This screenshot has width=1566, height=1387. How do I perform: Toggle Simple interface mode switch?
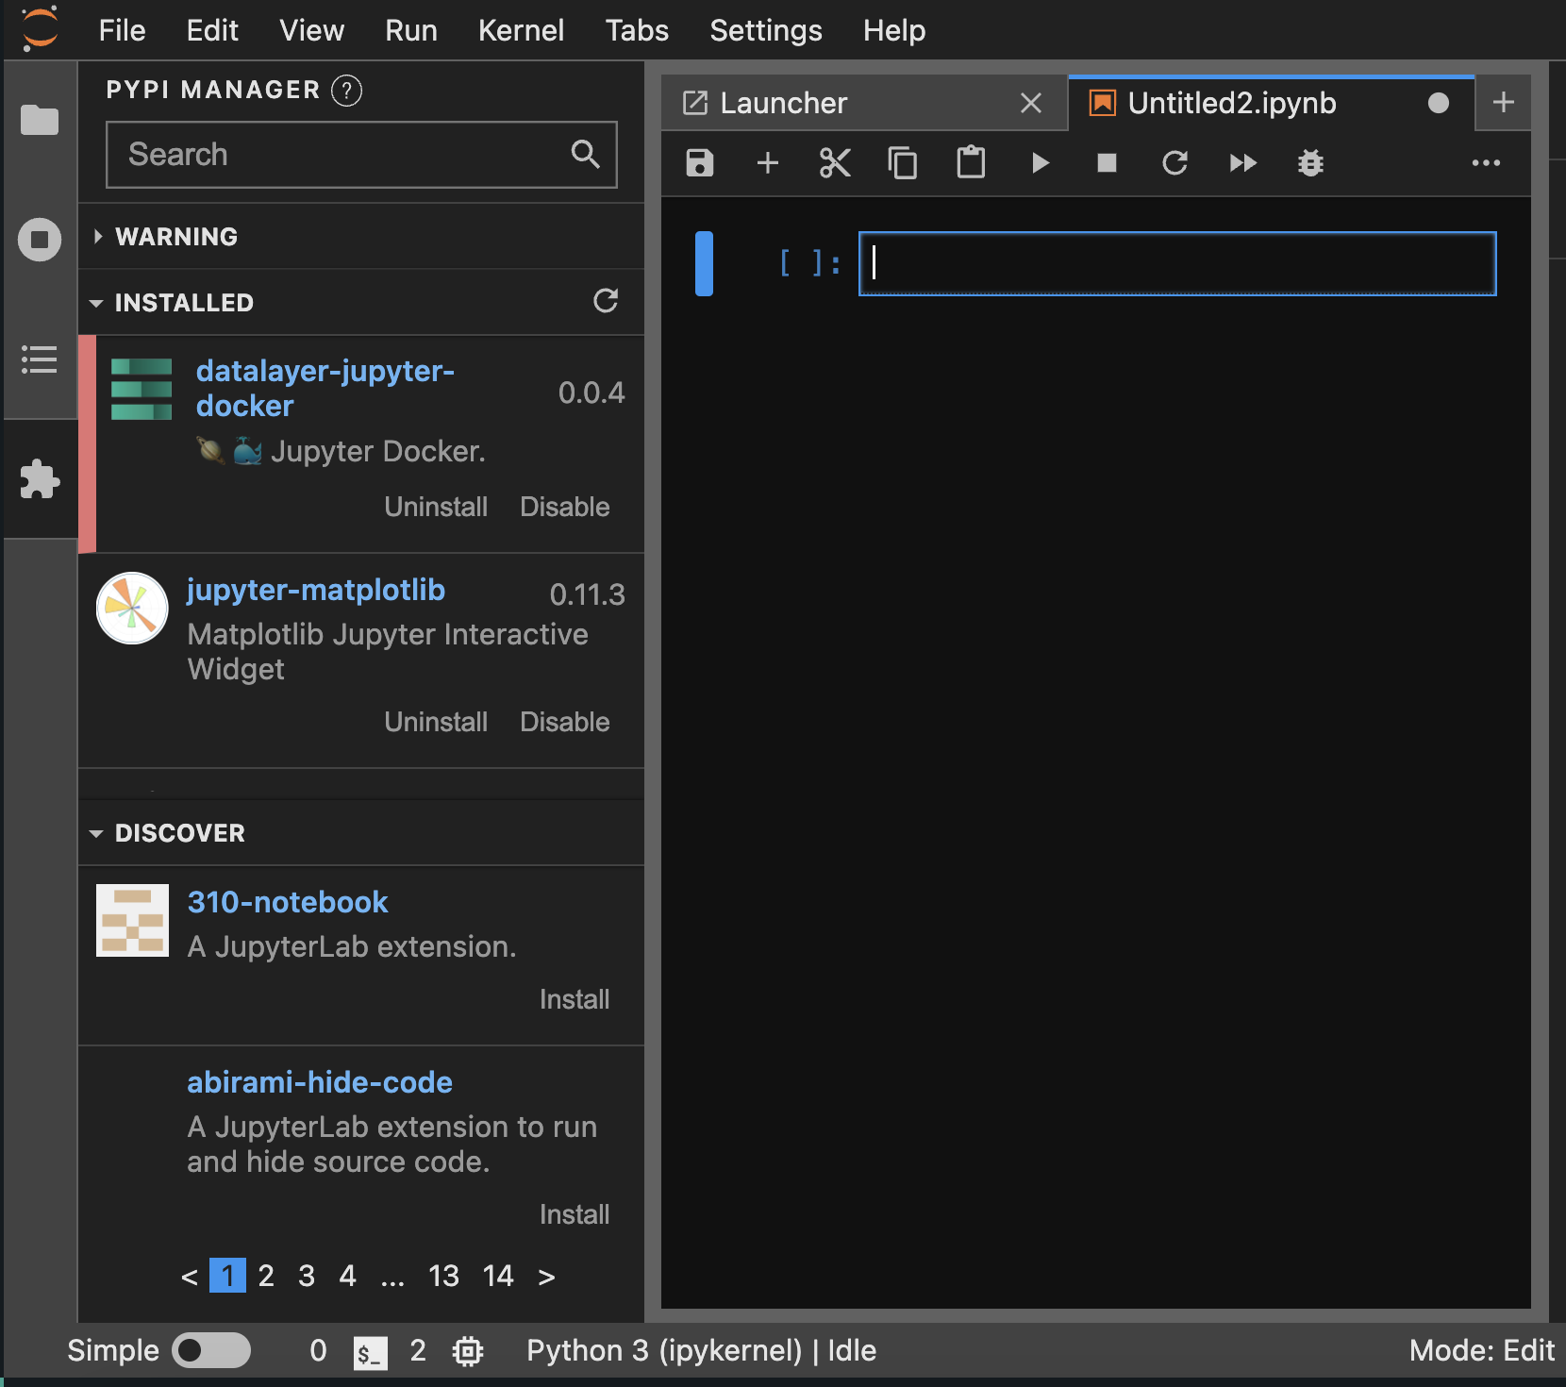pyautogui.click(x=211, y=1350)
